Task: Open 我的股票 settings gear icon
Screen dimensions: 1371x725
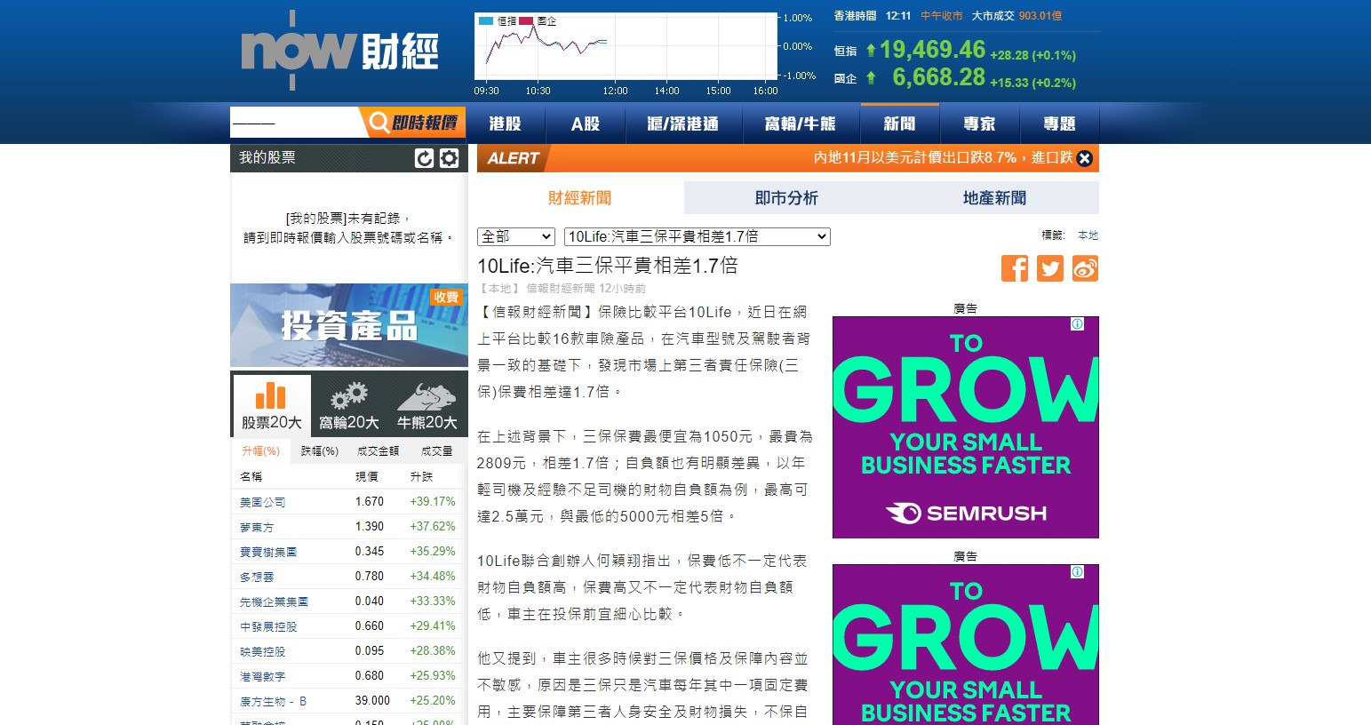Action: point(450,158)
